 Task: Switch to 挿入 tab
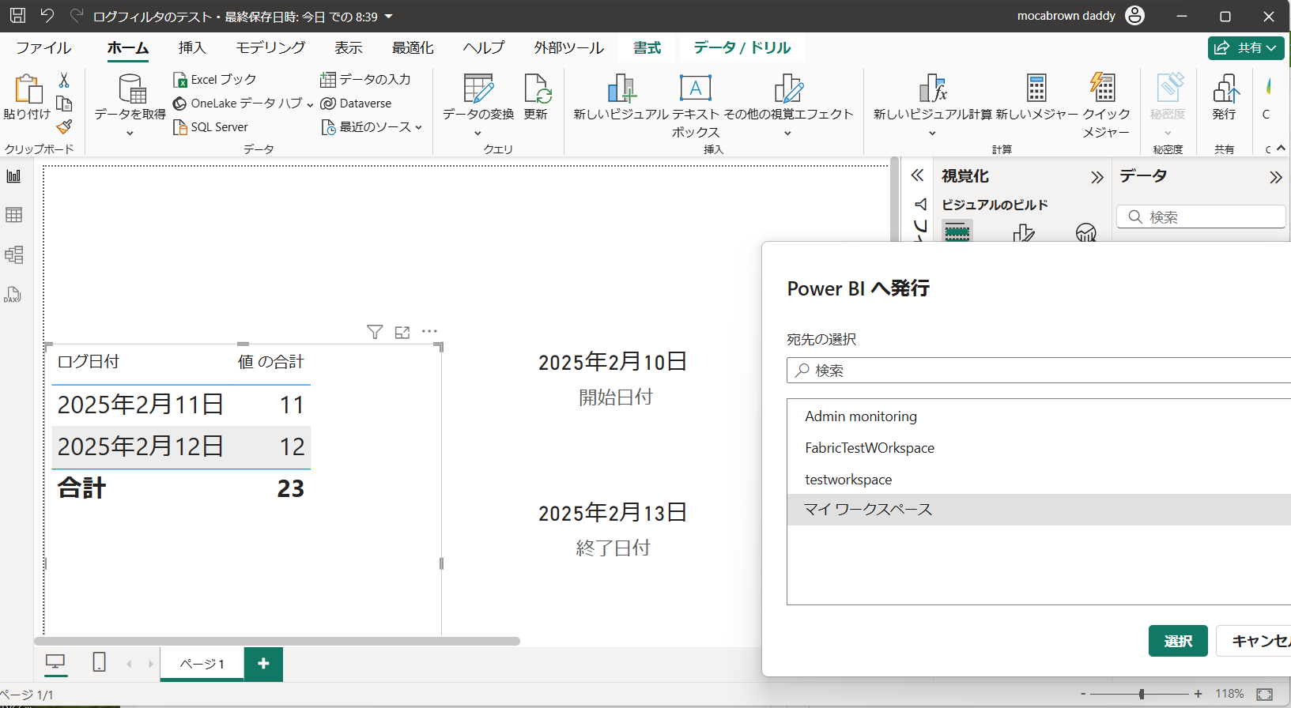click(x=192, y=47)
